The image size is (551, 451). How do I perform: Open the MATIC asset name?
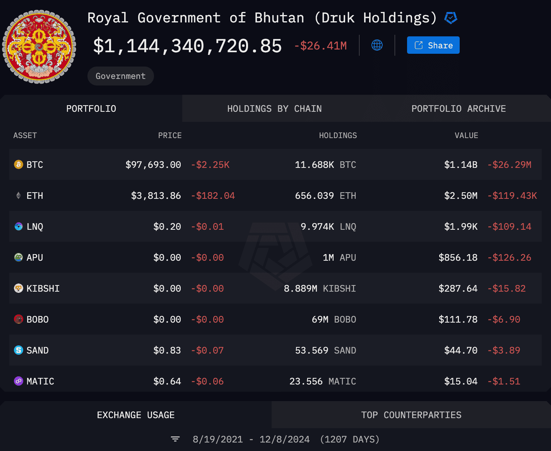pos(40,381)
